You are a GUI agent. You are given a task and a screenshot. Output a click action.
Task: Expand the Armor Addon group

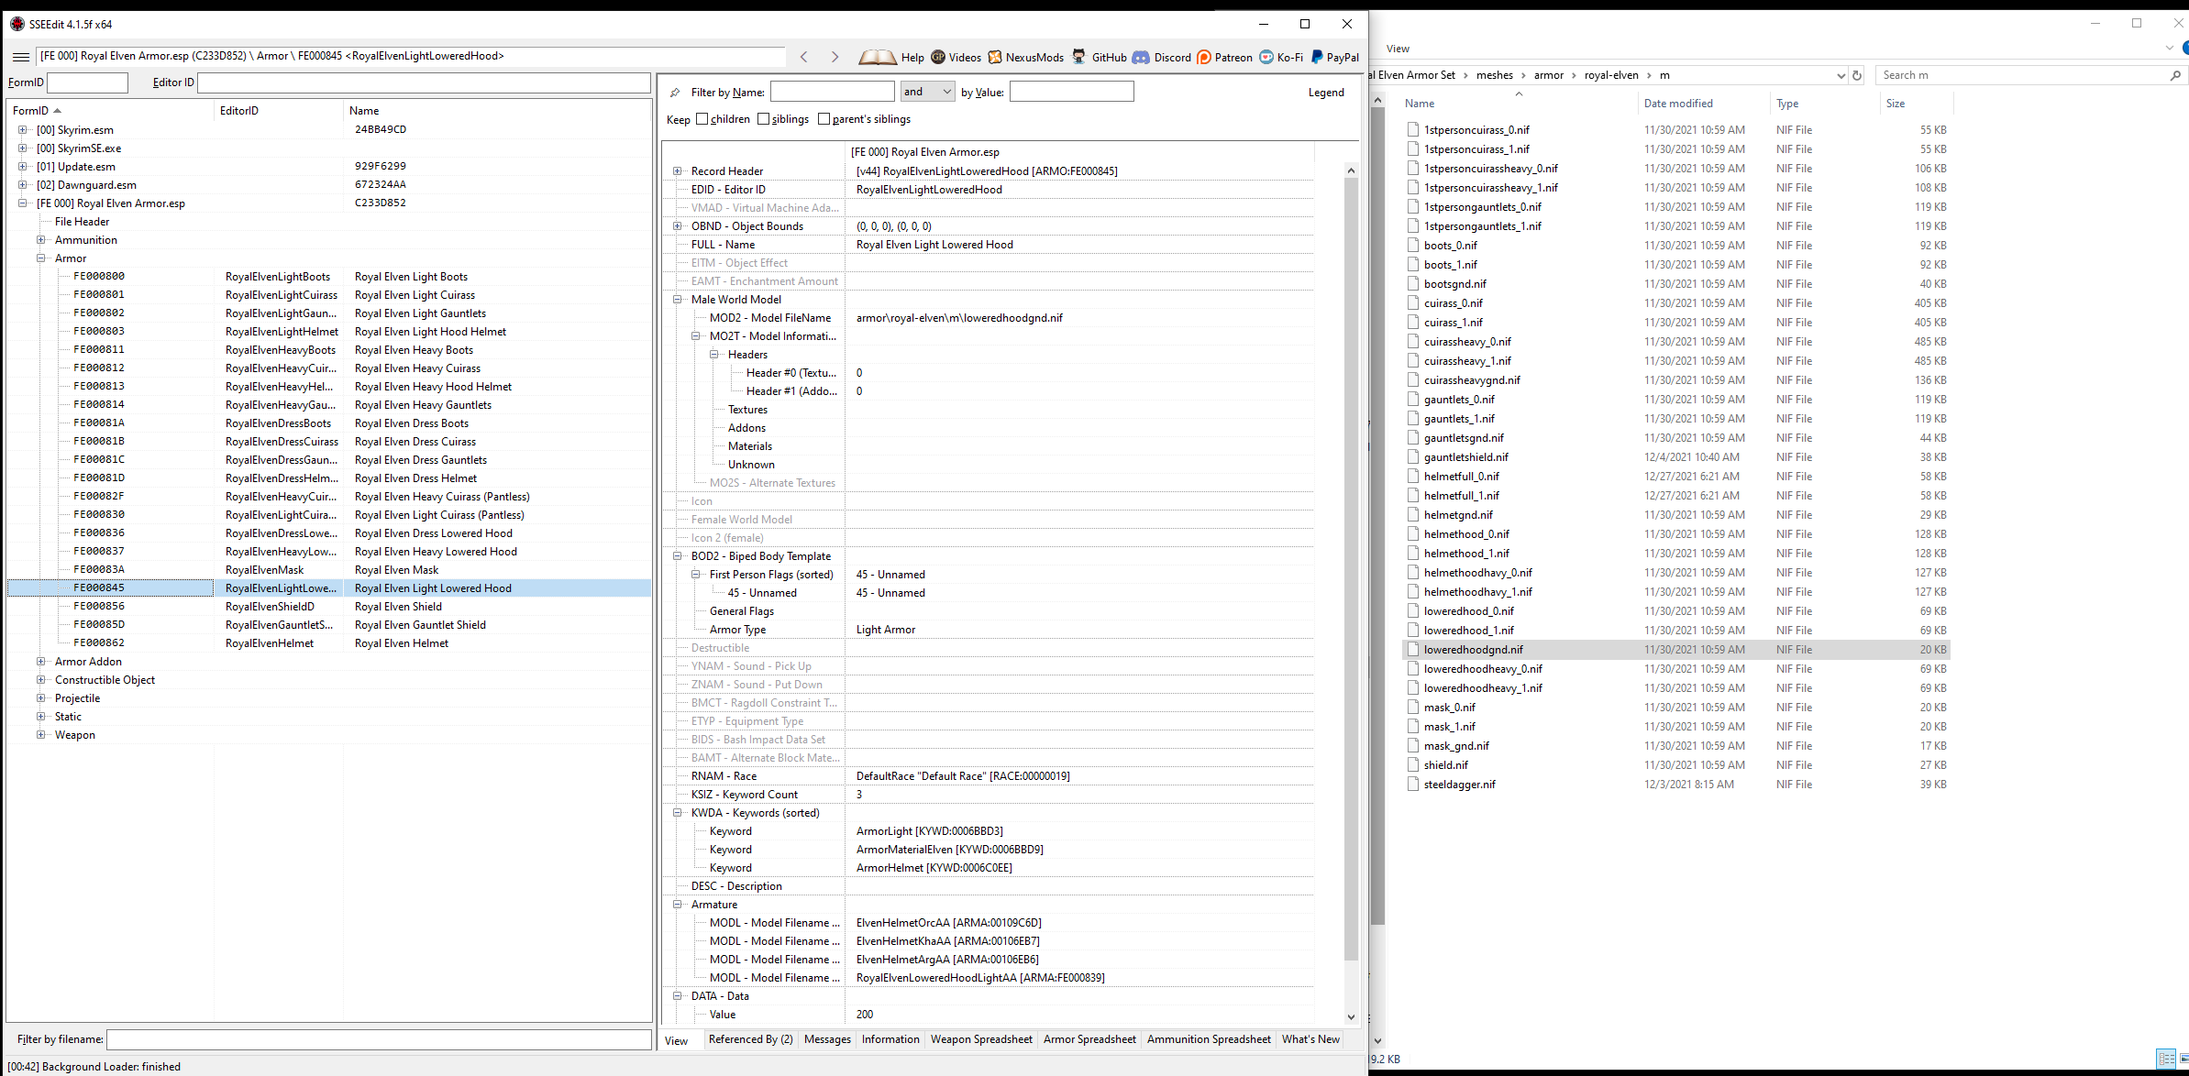(41, 662)
